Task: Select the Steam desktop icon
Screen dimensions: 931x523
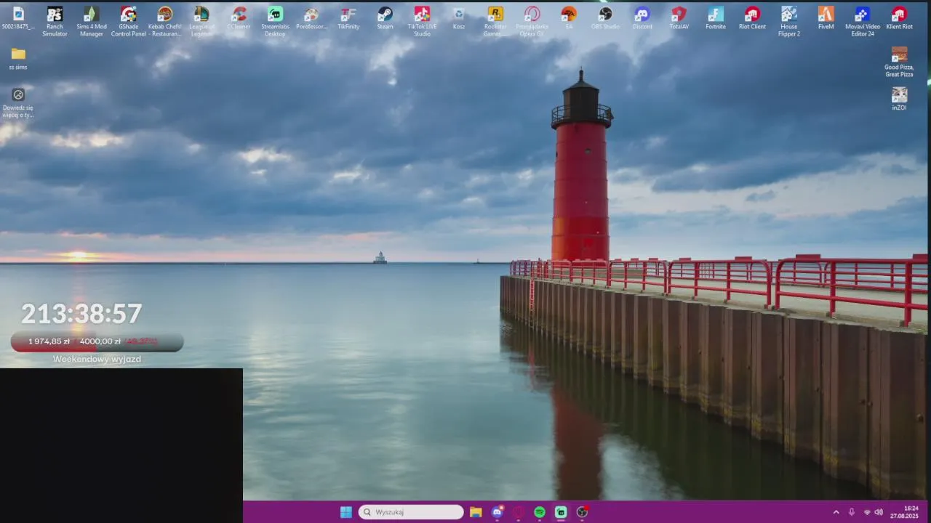Action: coord(385,18)
